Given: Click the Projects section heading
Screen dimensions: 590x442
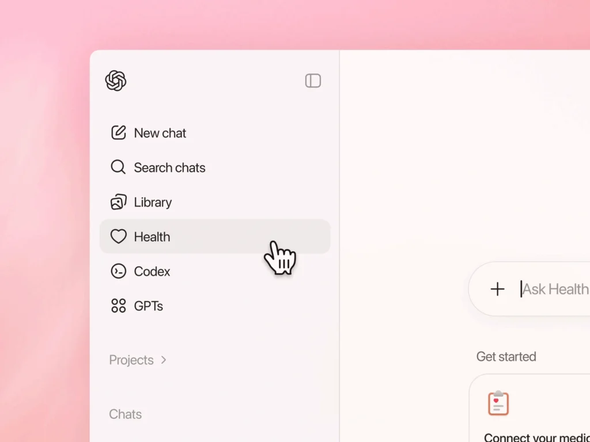Looking at the screenshot, I should pos(131,360).
